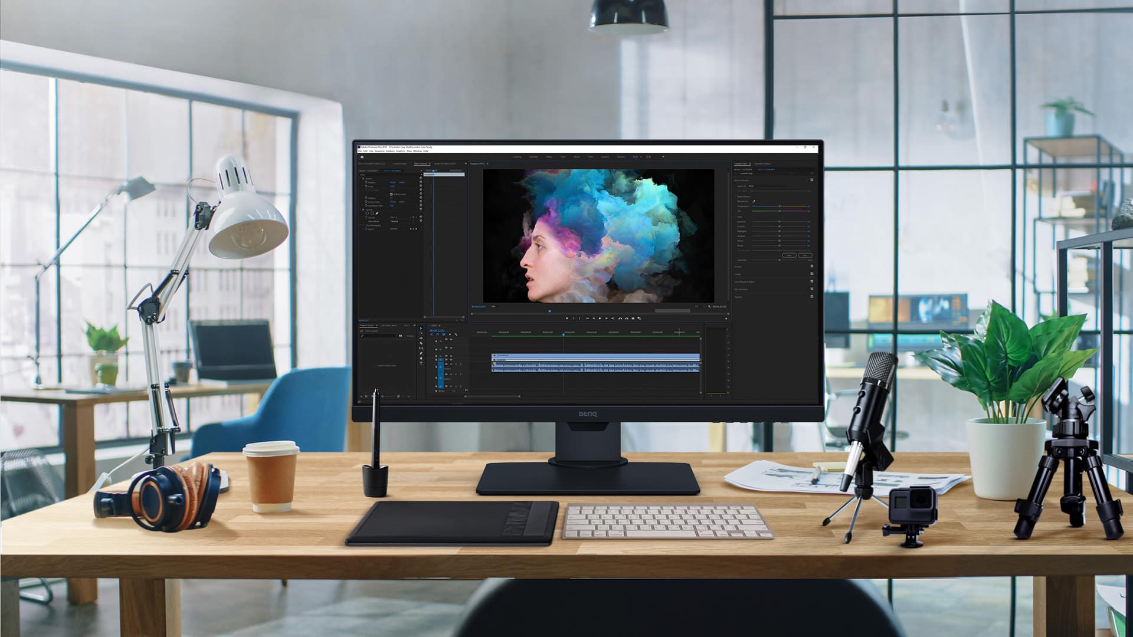Select the free-draw pen mask tool under Opacity
1133x637 pixels.
[x=377, y=213]
